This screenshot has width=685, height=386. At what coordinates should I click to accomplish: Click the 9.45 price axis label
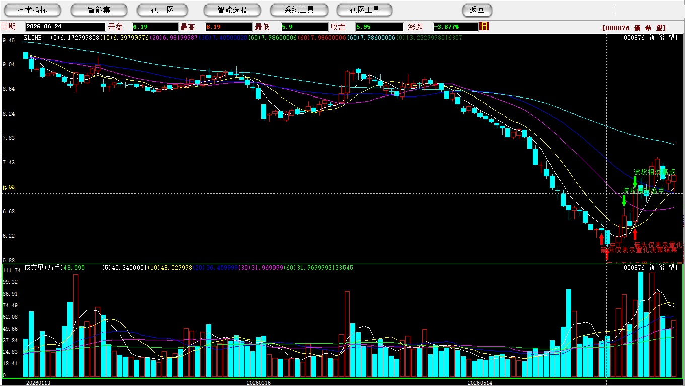click(x=8, y=40)
